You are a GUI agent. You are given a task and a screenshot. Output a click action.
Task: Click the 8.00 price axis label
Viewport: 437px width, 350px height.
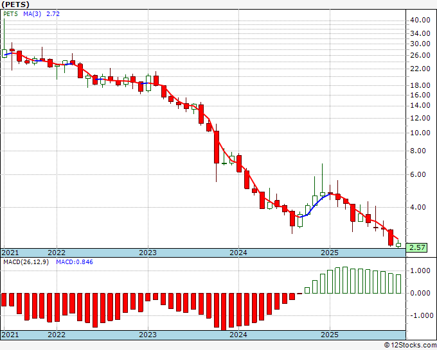point(418,151)
